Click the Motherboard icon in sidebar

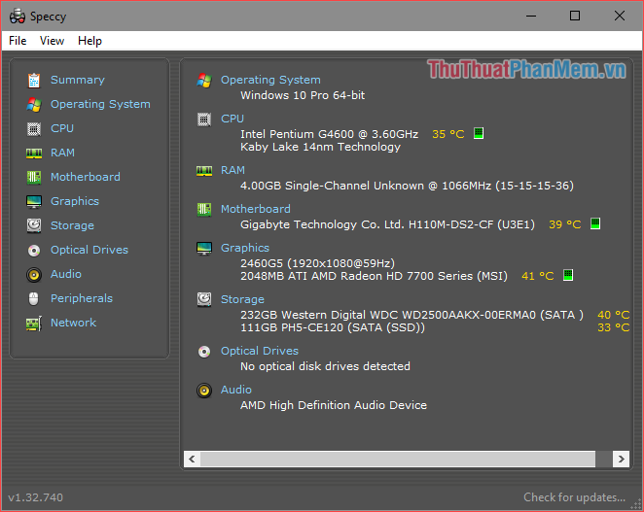(x=34, y=177)
